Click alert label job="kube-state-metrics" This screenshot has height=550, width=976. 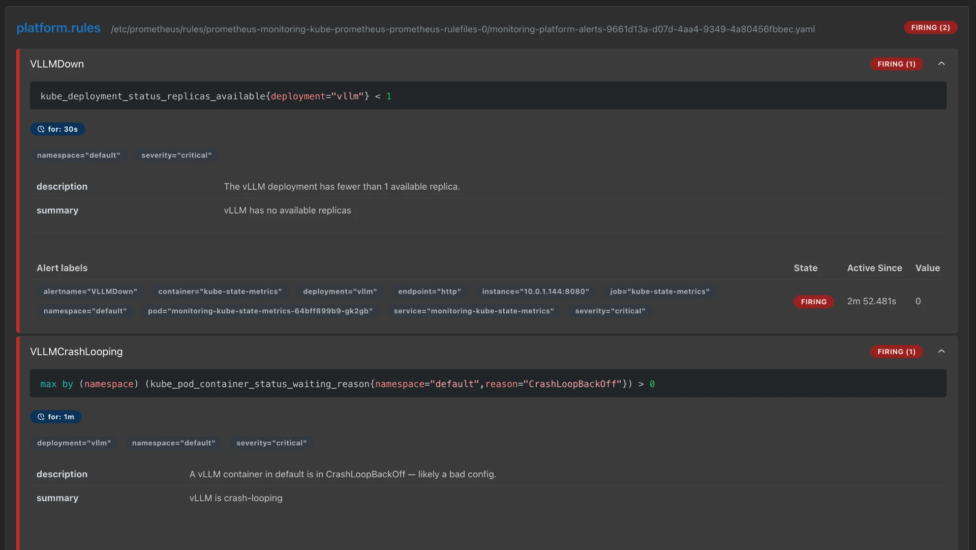tap(660, 292)
